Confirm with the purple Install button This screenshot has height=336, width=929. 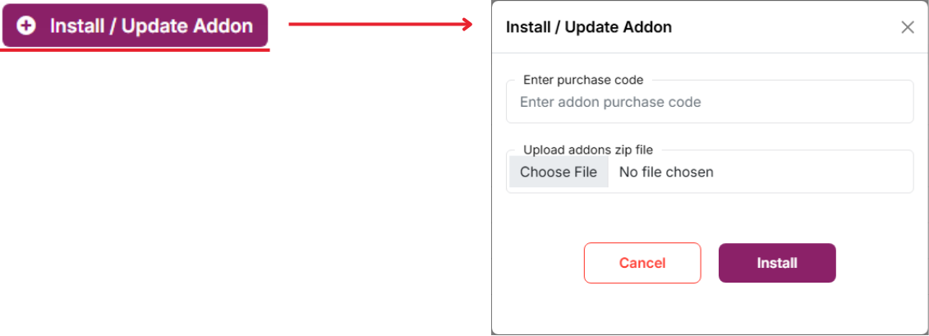click(777, 263)
